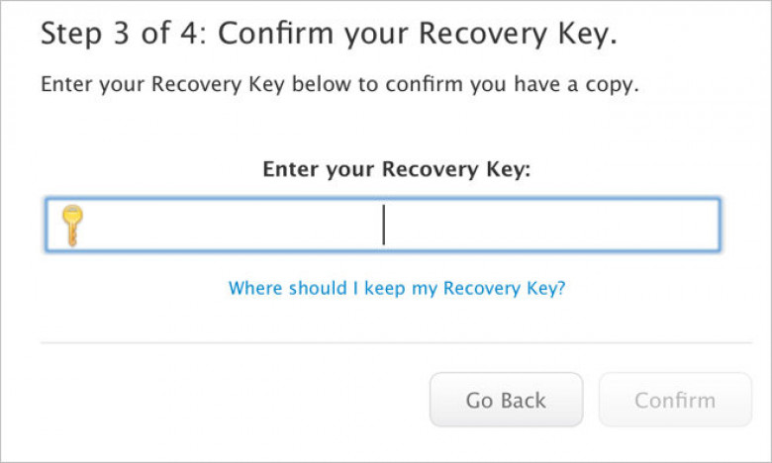Click 'Recovery Key?' at the end of the help link
This screenshot has height=463, width=772.
[x=504, y=289]
